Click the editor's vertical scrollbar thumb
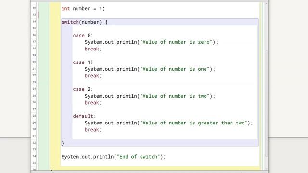Viewport: 308px width, 173px height. [266, 104]
